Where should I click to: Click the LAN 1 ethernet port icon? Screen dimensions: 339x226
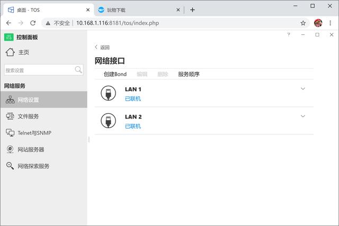tap(108, 93)
